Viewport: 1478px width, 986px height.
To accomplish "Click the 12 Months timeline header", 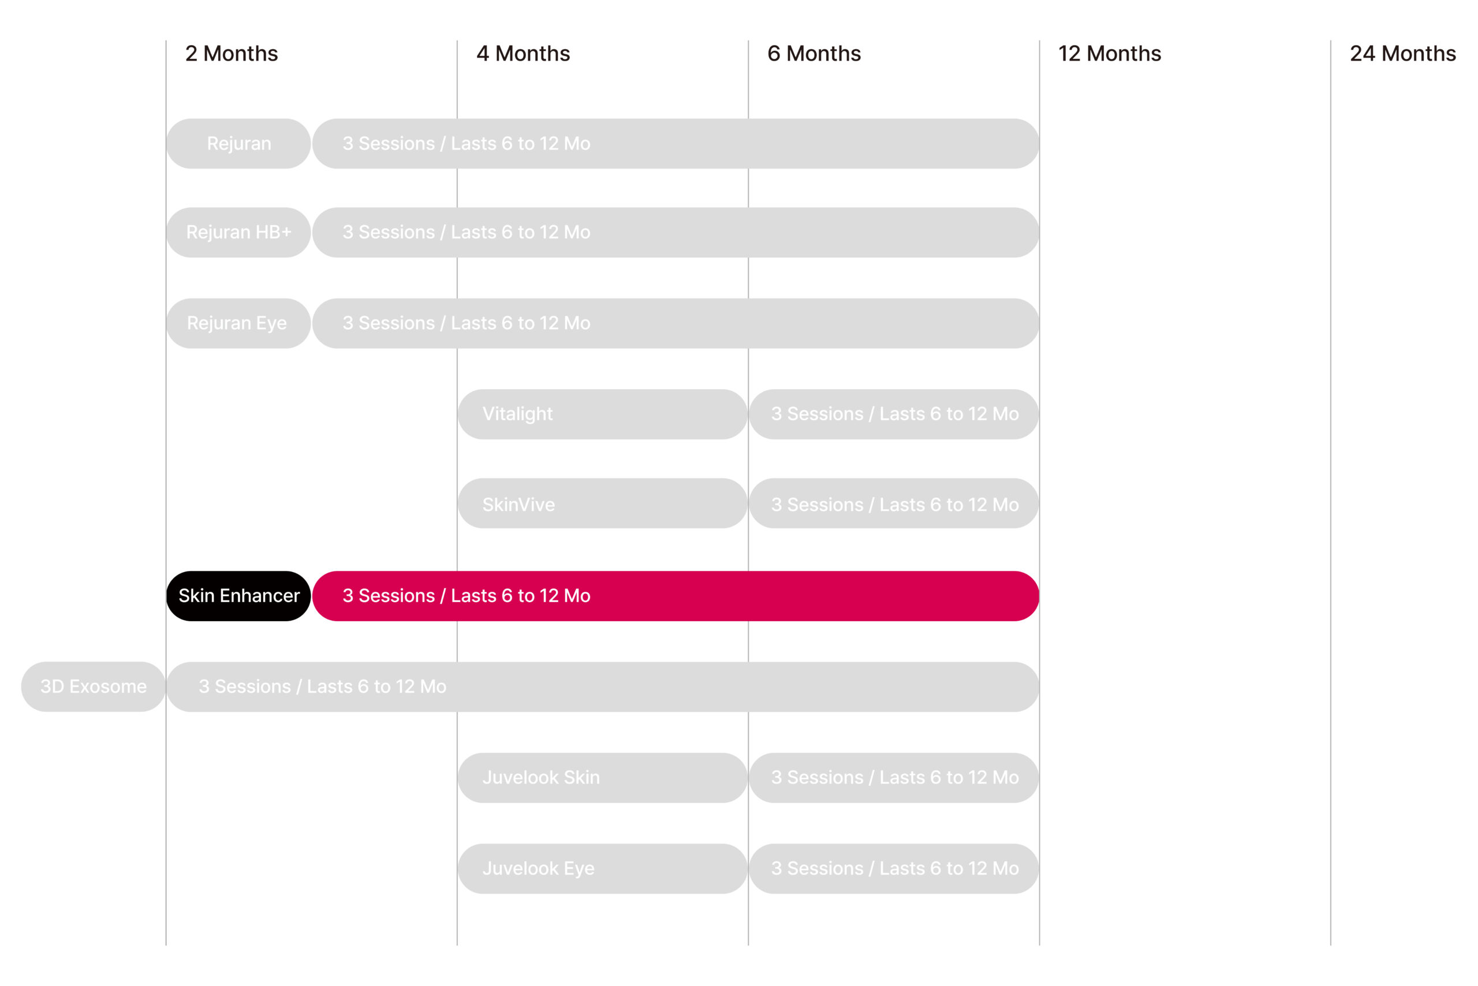I will (x=1110, y=54).
